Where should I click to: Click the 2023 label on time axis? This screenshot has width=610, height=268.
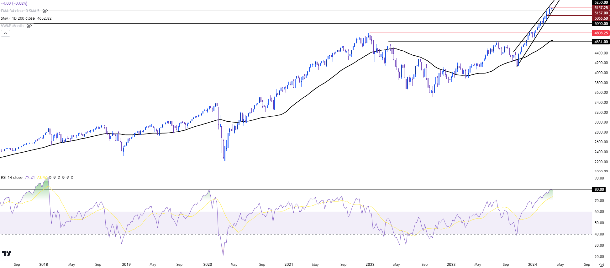451,265
